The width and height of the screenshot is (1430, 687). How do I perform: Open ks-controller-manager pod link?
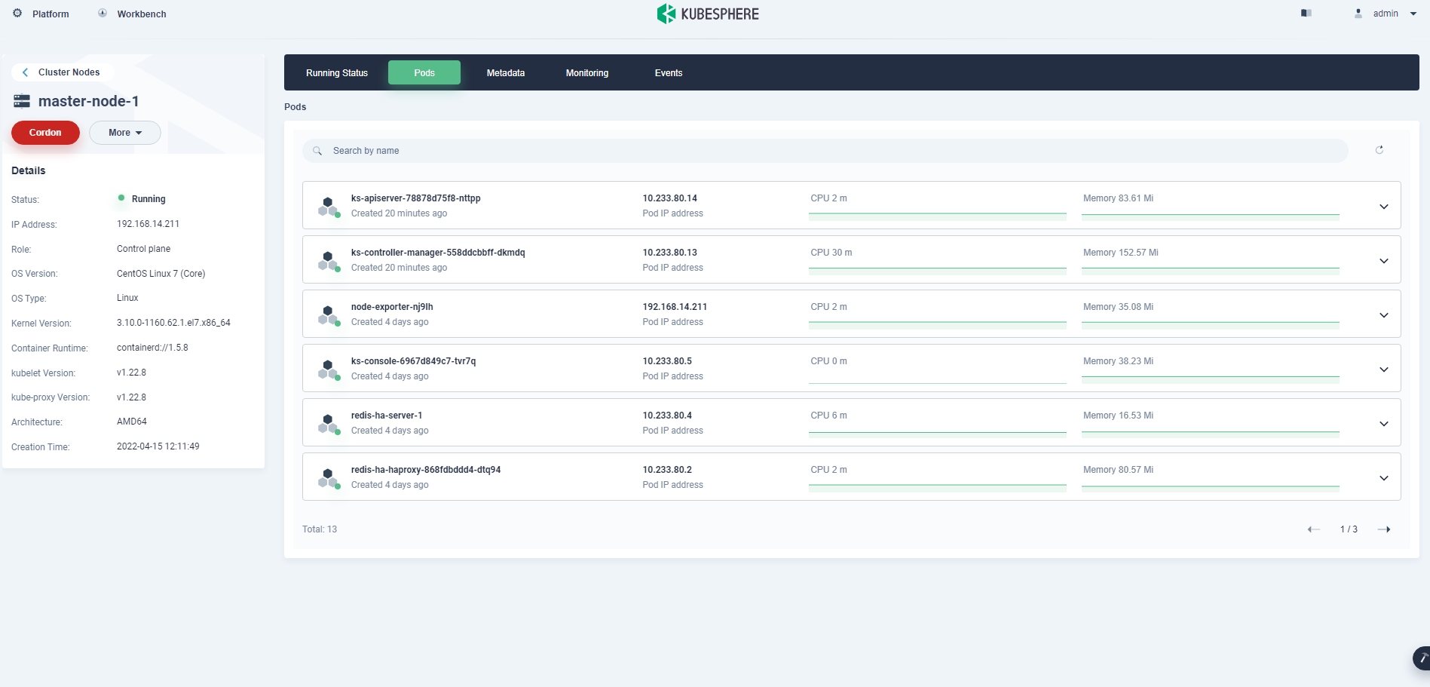click(437, 253)
